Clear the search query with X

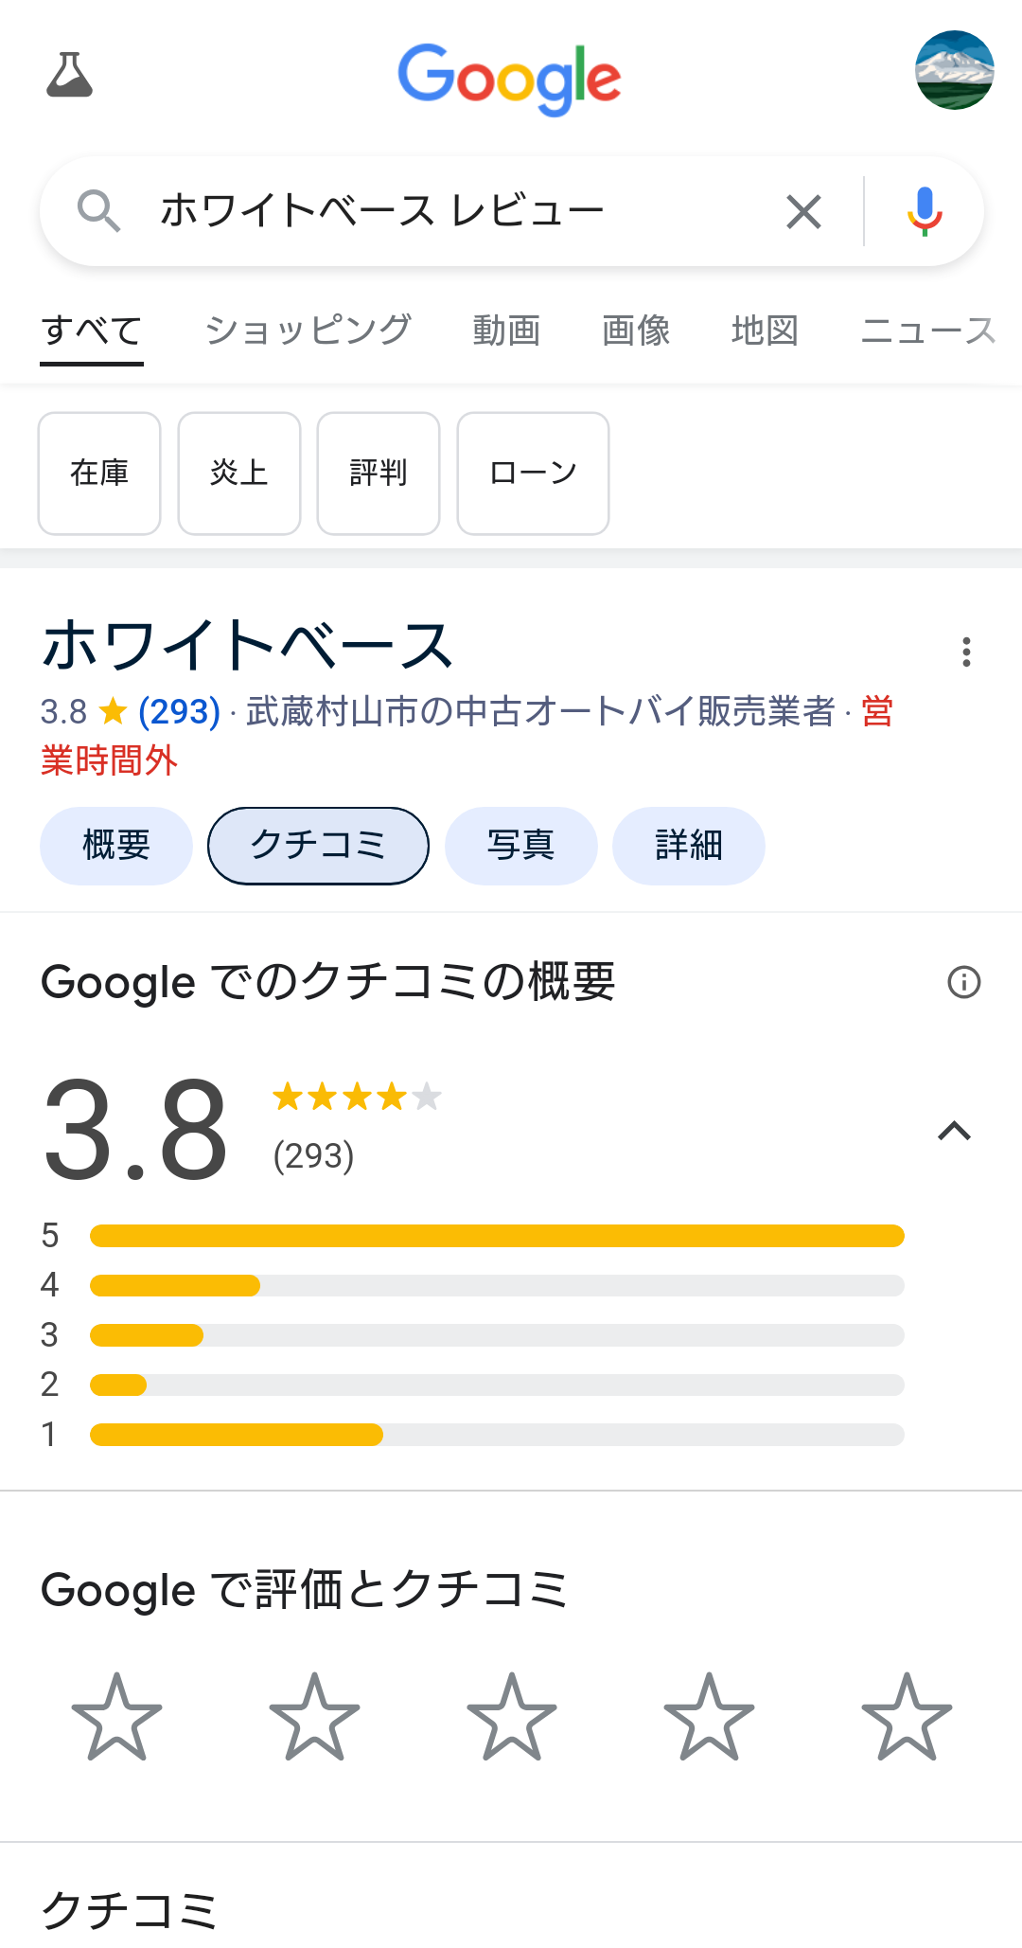[803, 211]
